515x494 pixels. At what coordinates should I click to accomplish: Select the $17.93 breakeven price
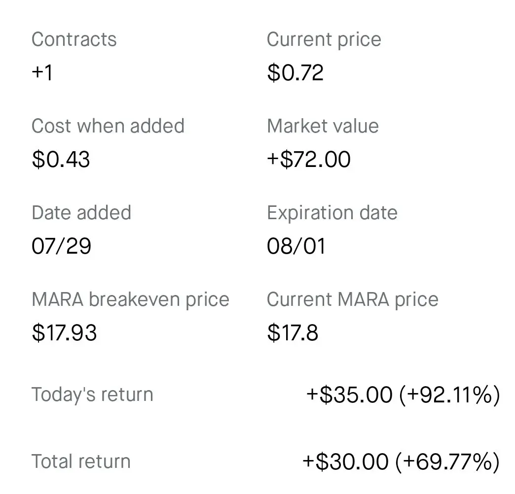[x=64, y=332]
